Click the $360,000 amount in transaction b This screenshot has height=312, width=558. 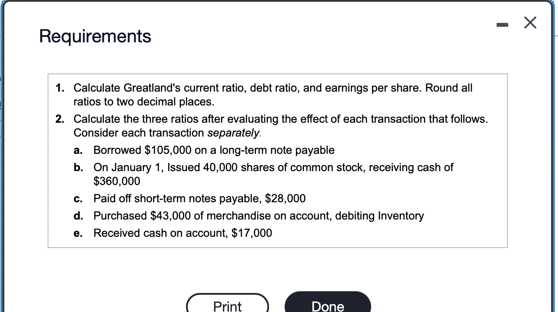(x=117, y=181)
